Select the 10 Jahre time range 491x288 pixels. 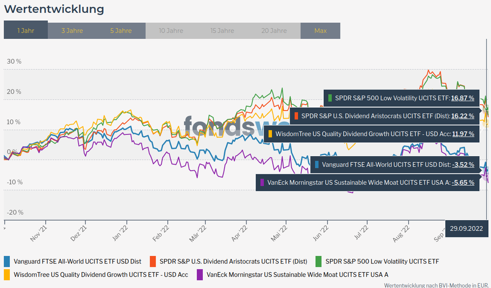pyautogui.click(x=171, y=30)
